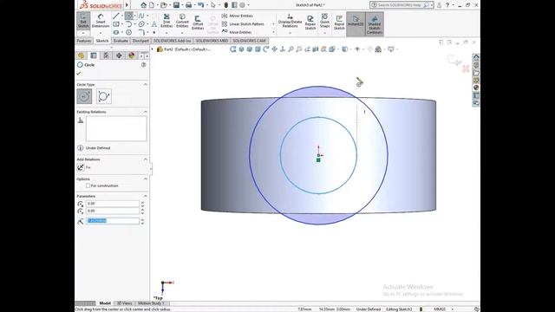Switch to the SOLIDWORKS Add-Ins tab
The width and height of the screenshot is (555, 312).
(x=172, y=41)
